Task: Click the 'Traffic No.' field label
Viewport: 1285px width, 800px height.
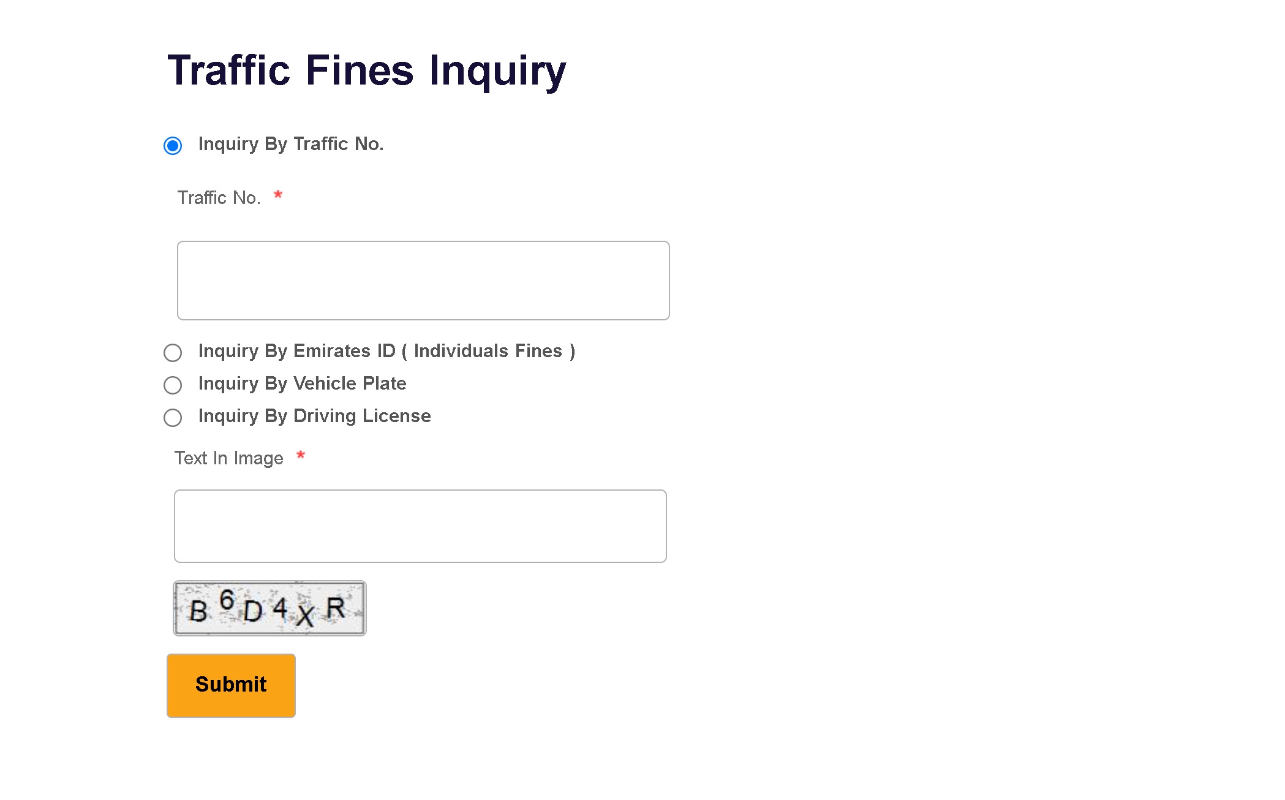Action: [219, 198]
